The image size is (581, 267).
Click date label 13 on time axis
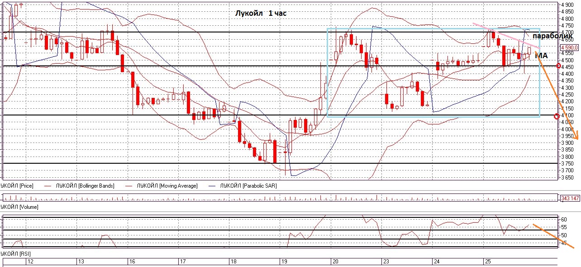pyautogui.click(x=81, y=262)
